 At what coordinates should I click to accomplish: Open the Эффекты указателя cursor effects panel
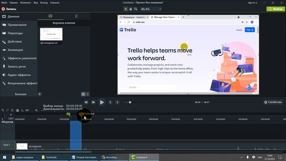pos(19,58)
